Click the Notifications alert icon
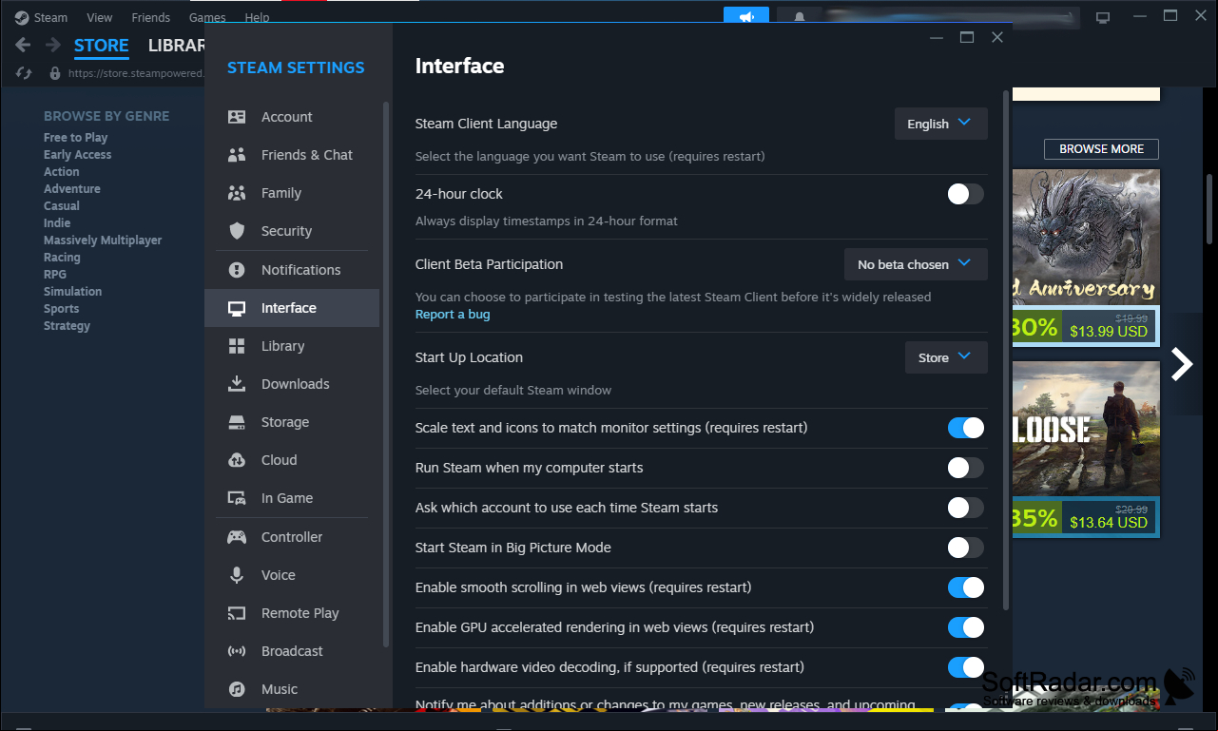This screenshot has width=1218, height=731. [x=237, y=270]
